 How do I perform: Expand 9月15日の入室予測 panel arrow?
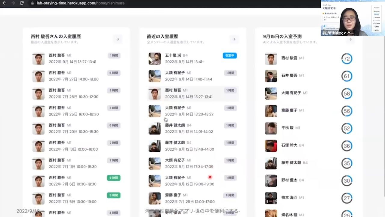(x=350, y=39)
